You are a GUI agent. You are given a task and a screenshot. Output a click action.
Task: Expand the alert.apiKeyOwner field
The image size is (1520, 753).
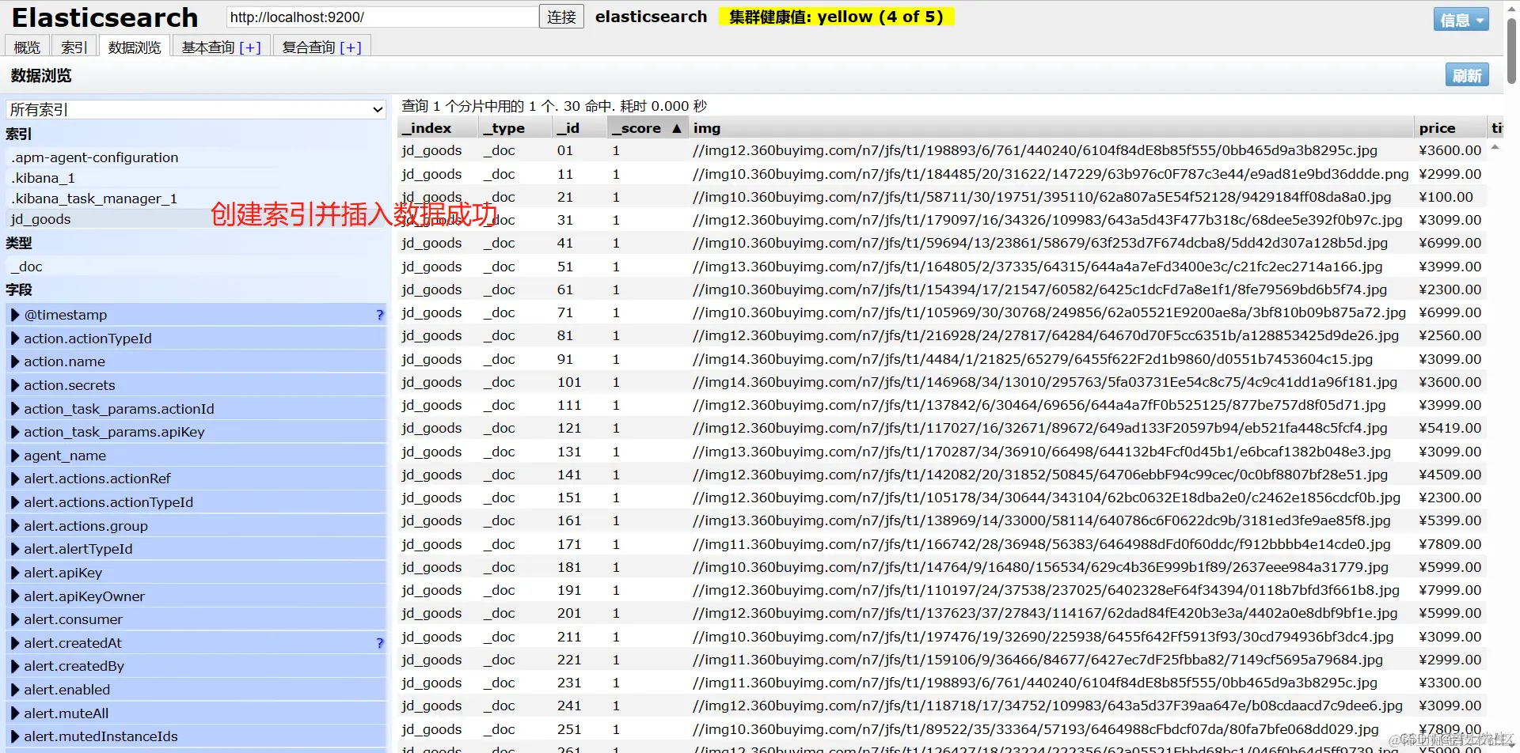point(15,596)
